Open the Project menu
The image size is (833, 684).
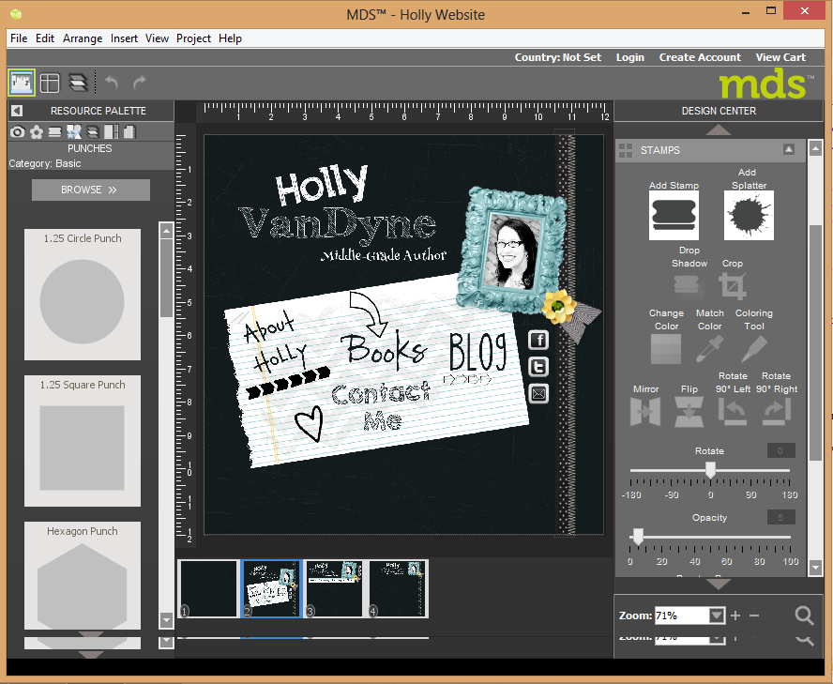(x=193, y=38)
